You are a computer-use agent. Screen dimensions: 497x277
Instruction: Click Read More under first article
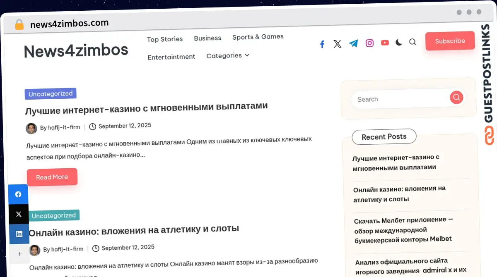pyautogui.click(x=52, y=177)
